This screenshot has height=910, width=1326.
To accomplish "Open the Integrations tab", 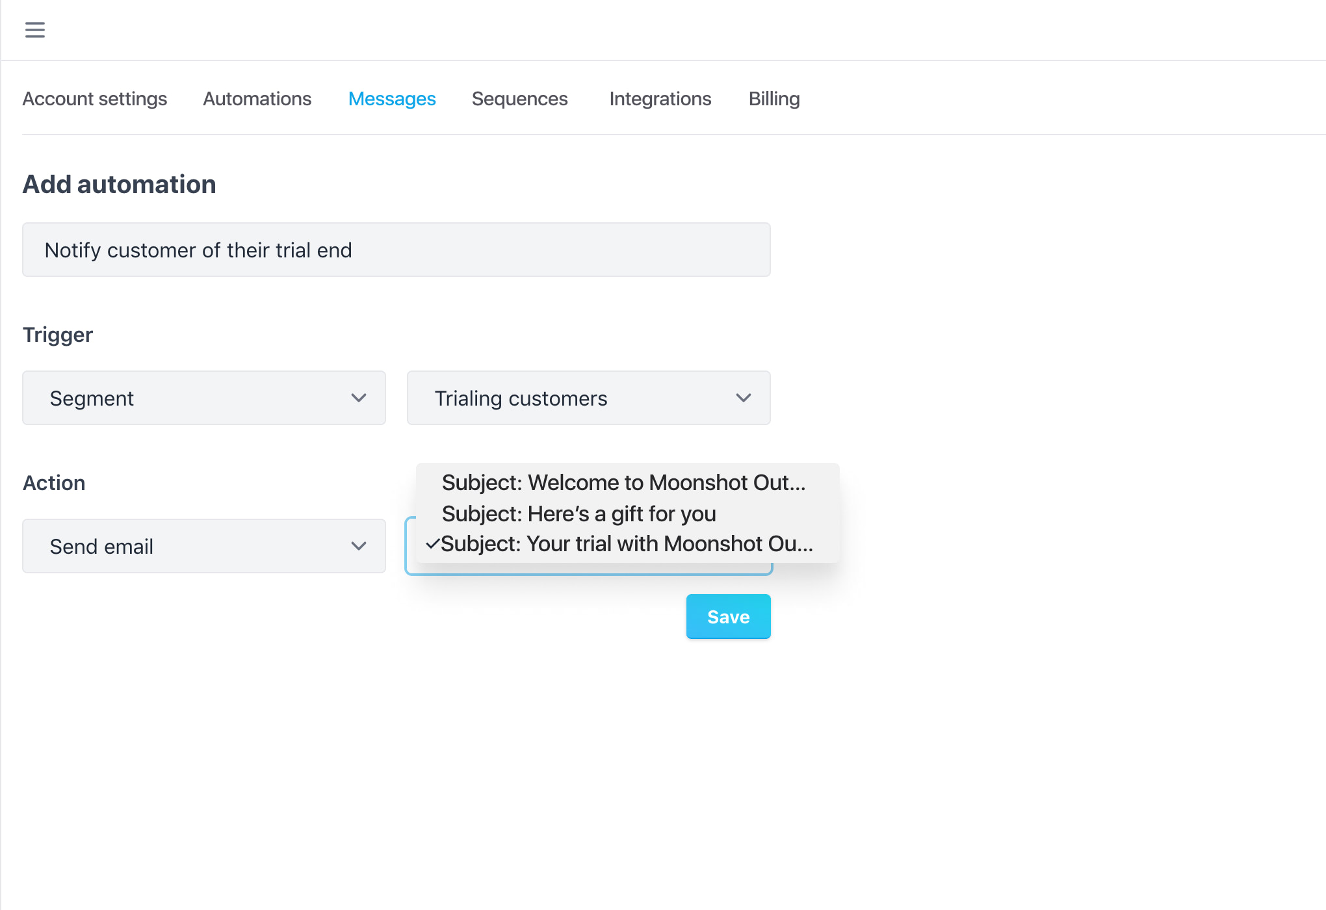I will (660, 99).
